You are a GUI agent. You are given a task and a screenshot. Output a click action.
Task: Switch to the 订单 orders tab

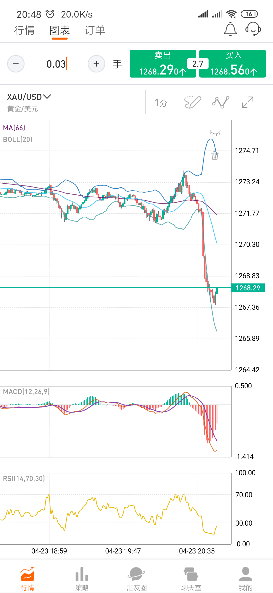95,30
